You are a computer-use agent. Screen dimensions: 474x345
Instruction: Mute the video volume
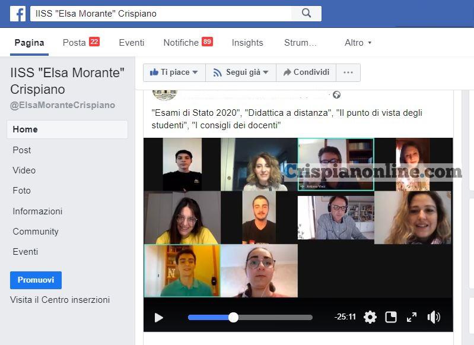(434, 317)
